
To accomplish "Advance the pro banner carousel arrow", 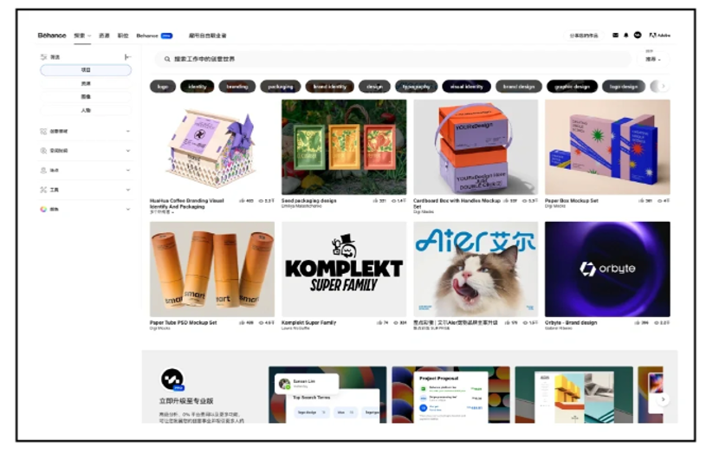I will [663, 399].
